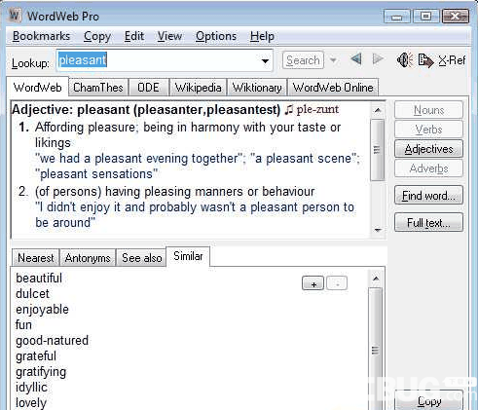
Task: Click the Find word... button
Action: click(x=428, y=196)
